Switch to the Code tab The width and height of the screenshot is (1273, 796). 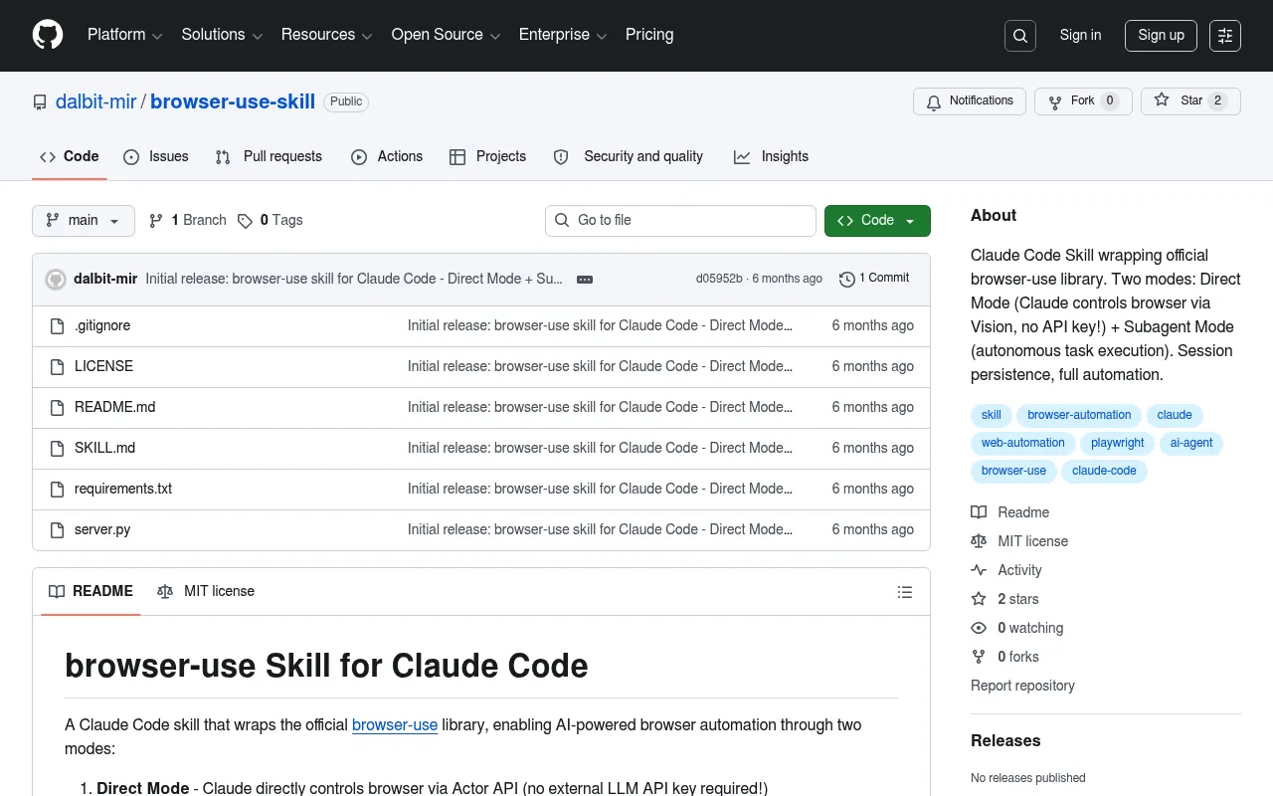pyautogui.click(x=70, y=157)
